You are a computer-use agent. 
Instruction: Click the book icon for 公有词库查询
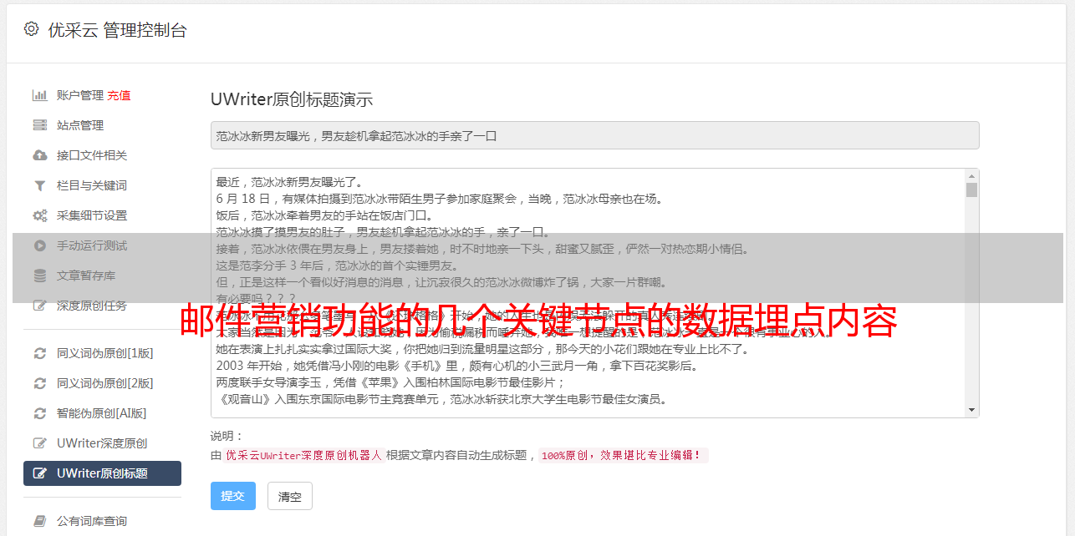coord(39,521)
